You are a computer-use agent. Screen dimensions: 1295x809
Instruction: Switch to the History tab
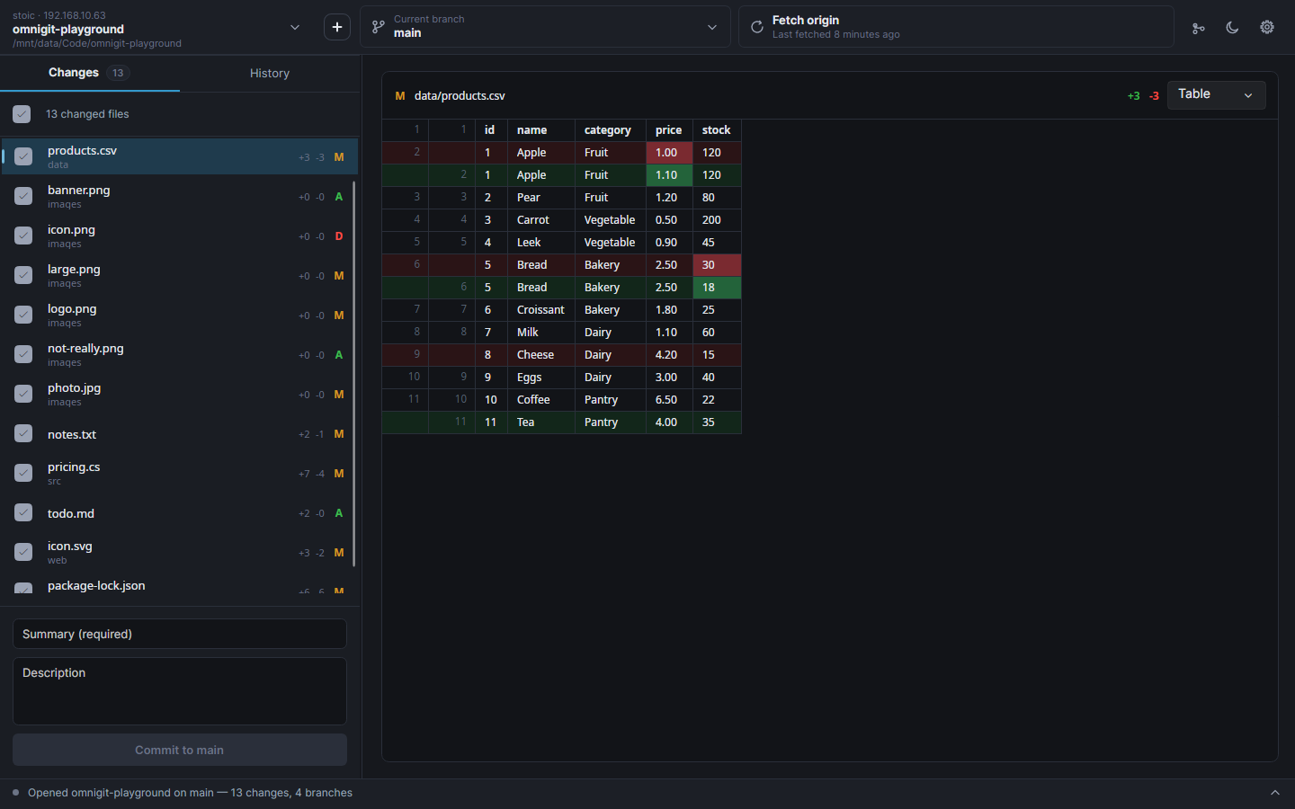270,73
